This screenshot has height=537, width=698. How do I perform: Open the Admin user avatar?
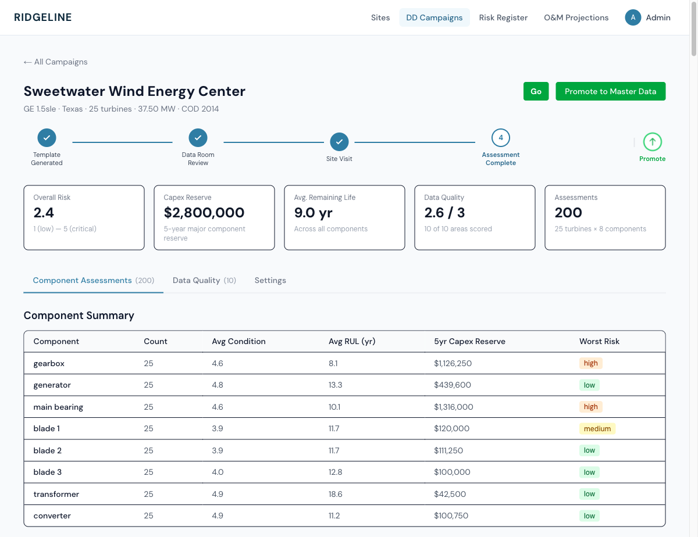click(633, 17)
